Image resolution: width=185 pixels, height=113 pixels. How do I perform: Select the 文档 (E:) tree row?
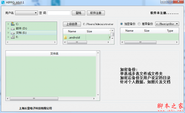point(34,33)
